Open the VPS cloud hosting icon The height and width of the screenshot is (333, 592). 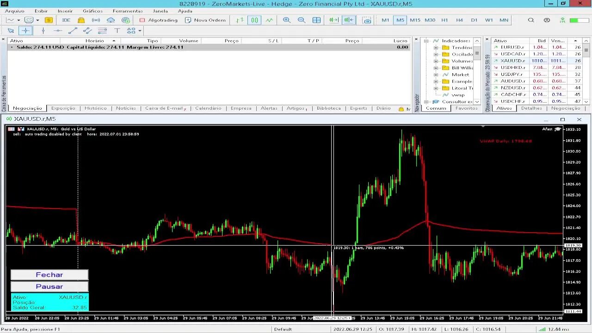pyautogui.click(x=111, y=20)
